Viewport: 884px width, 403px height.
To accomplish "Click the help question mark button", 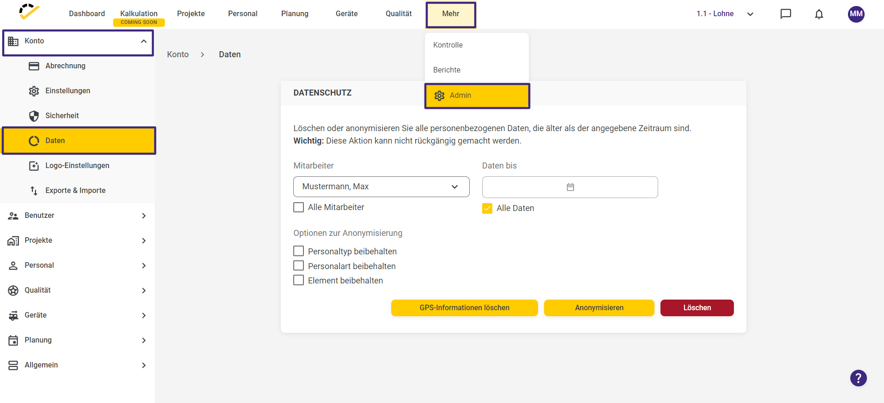I will coord(858,378).
